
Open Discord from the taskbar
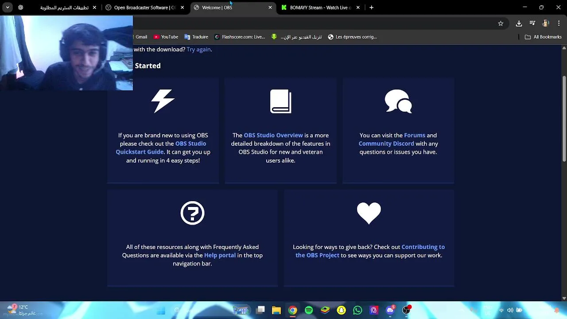coord(390,310)
